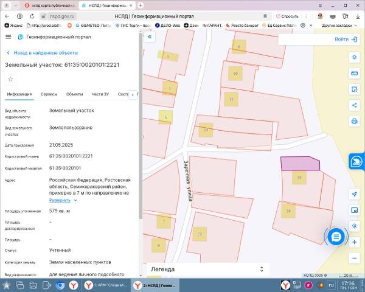Click the left panel vertical scrollbar

click(x=141, y=126)
